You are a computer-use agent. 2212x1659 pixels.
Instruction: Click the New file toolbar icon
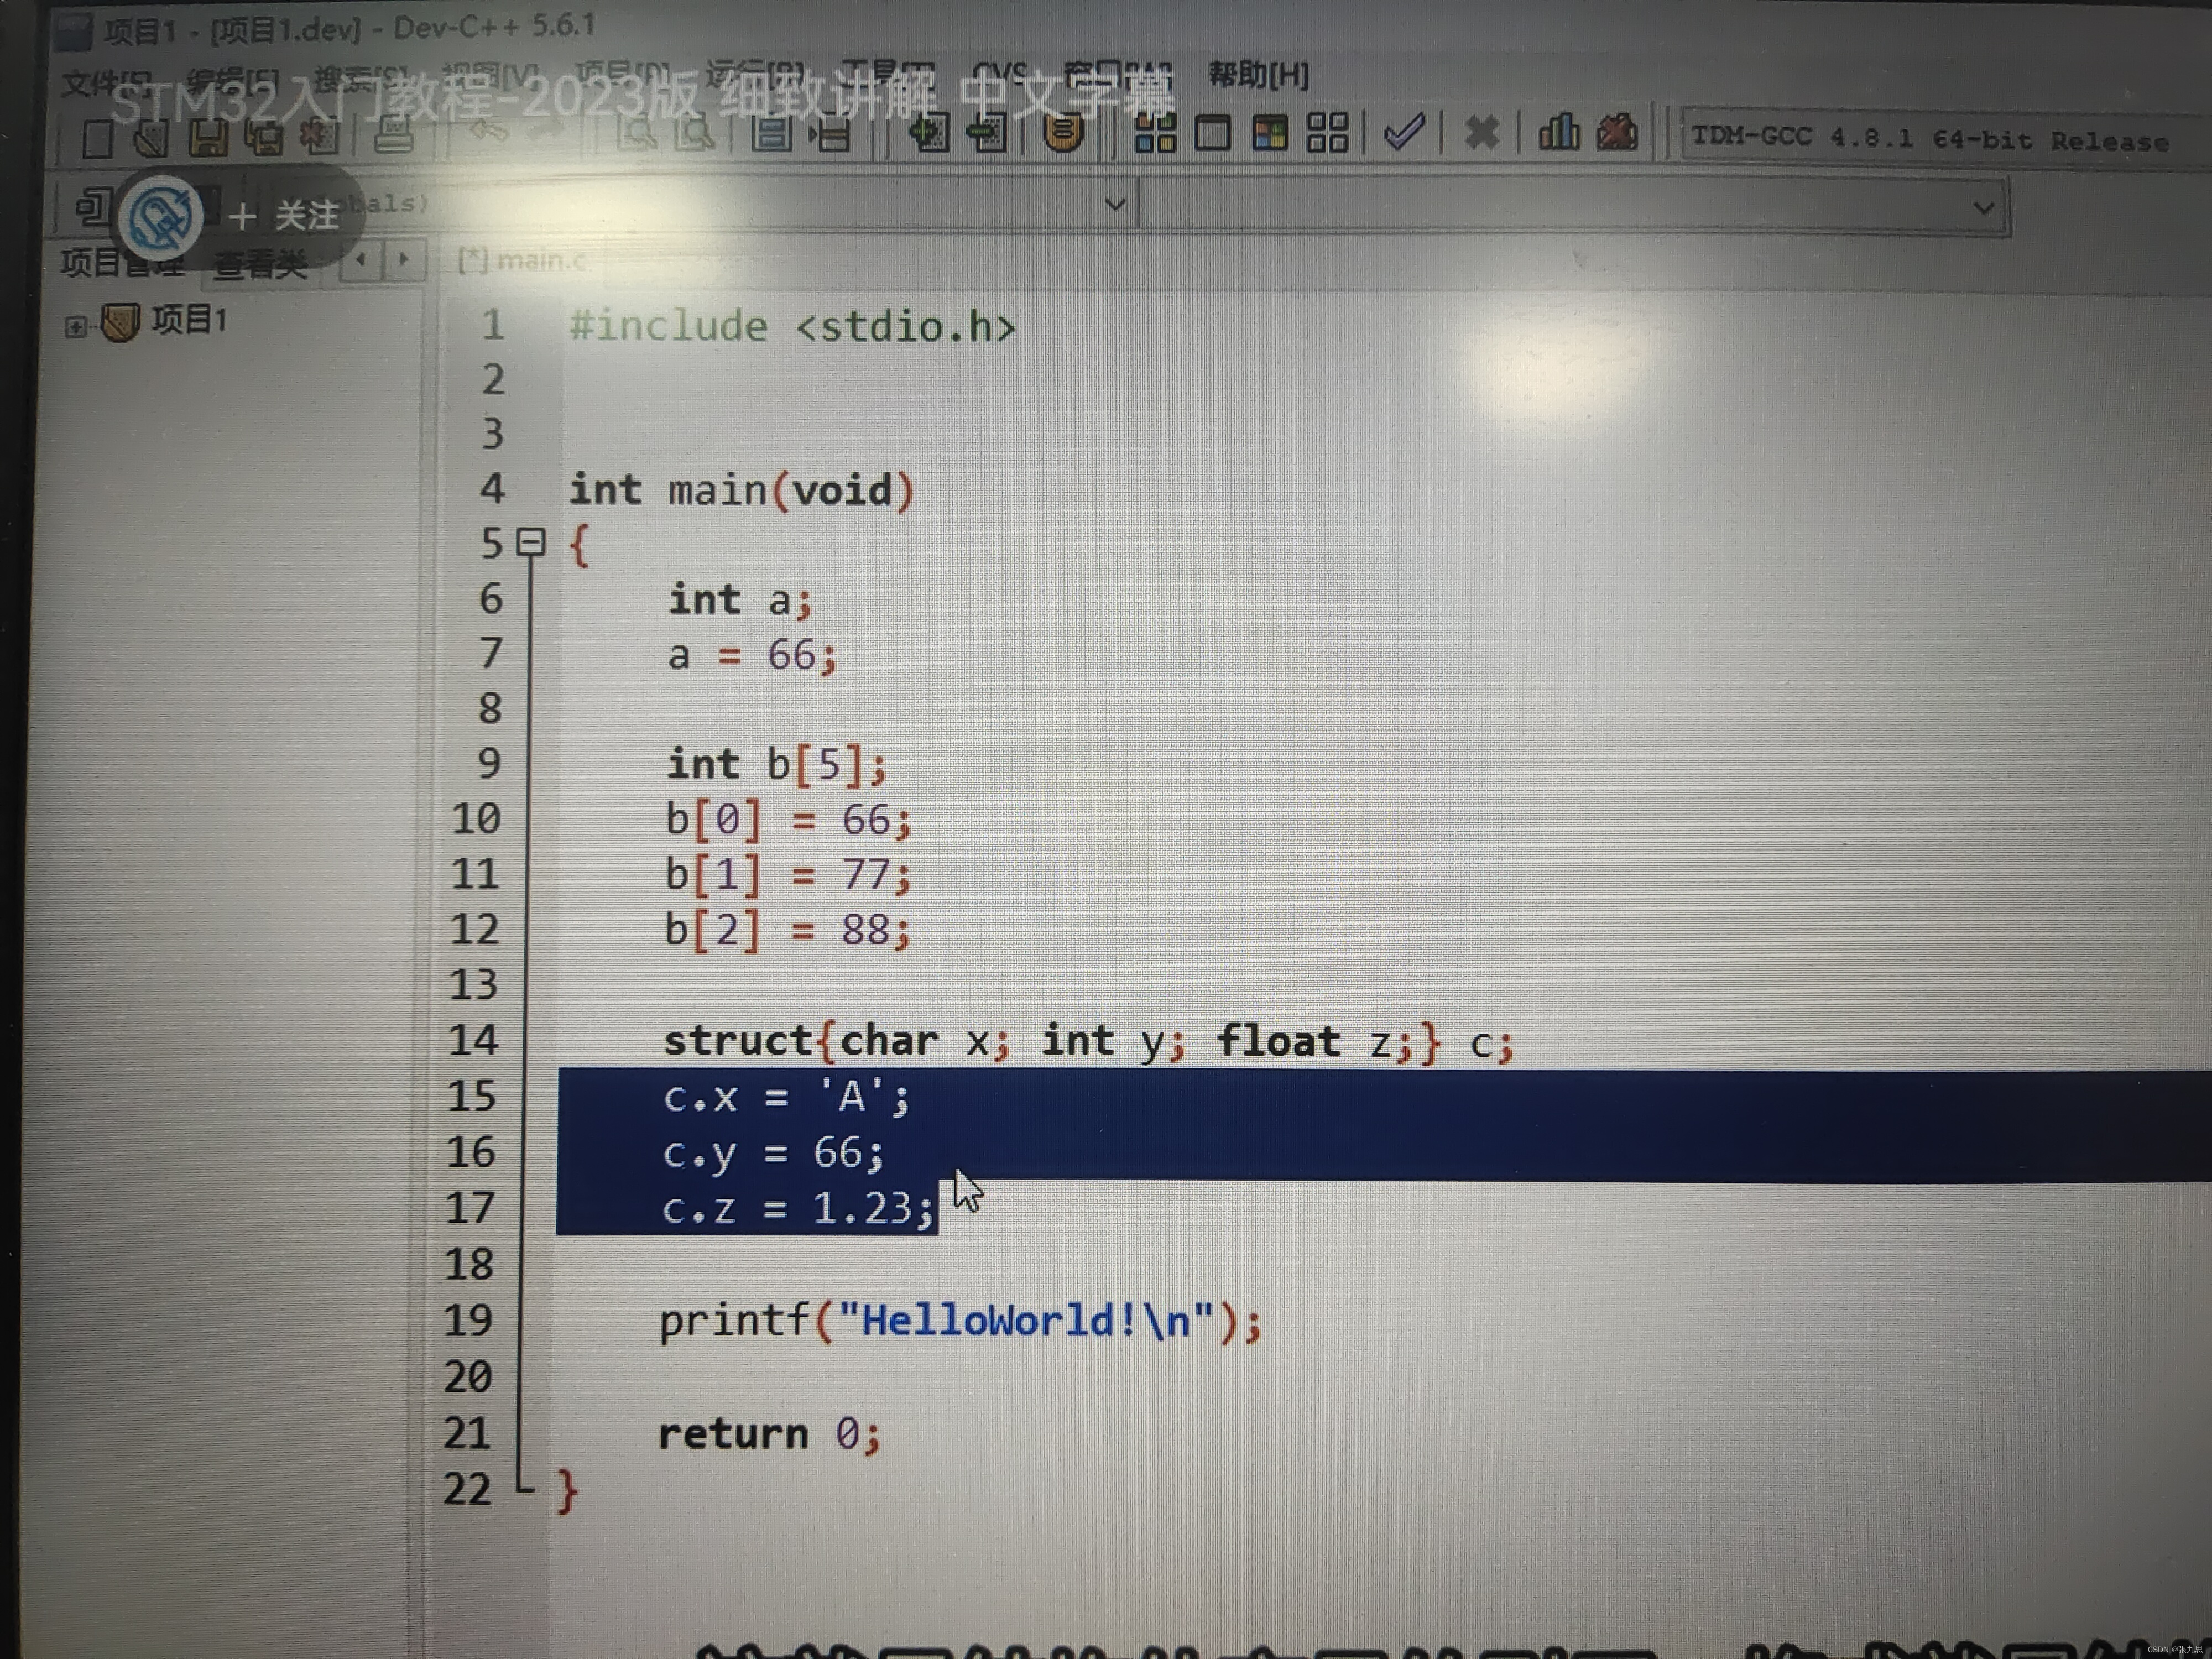pos(97,138)
